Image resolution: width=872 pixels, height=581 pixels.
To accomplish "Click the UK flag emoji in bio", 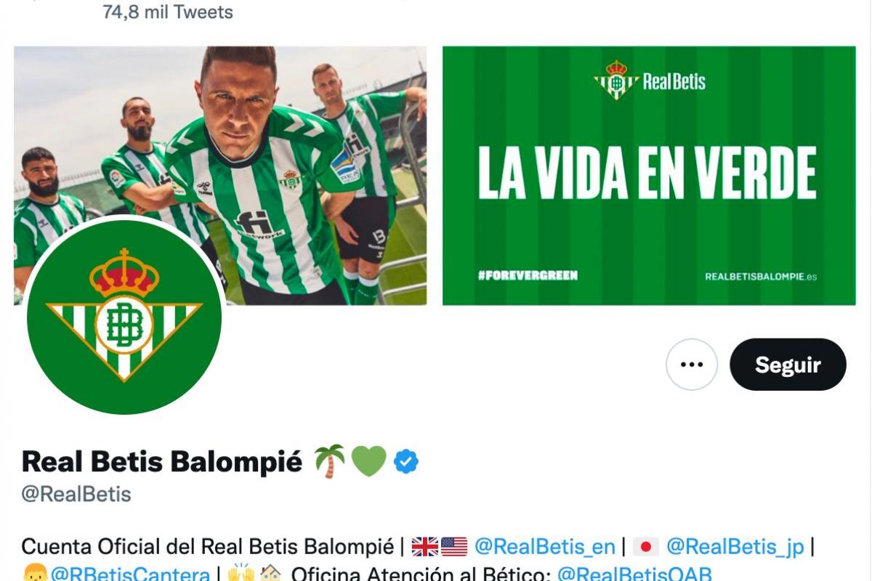I will click(425, 546).
